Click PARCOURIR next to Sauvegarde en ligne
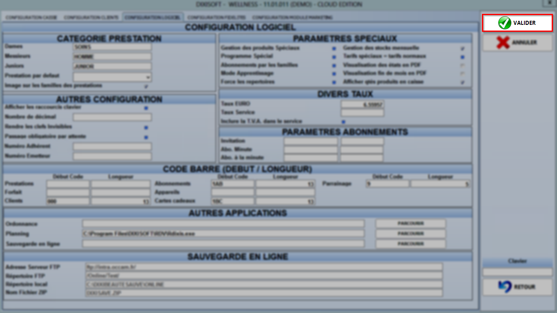 (411, 244)
